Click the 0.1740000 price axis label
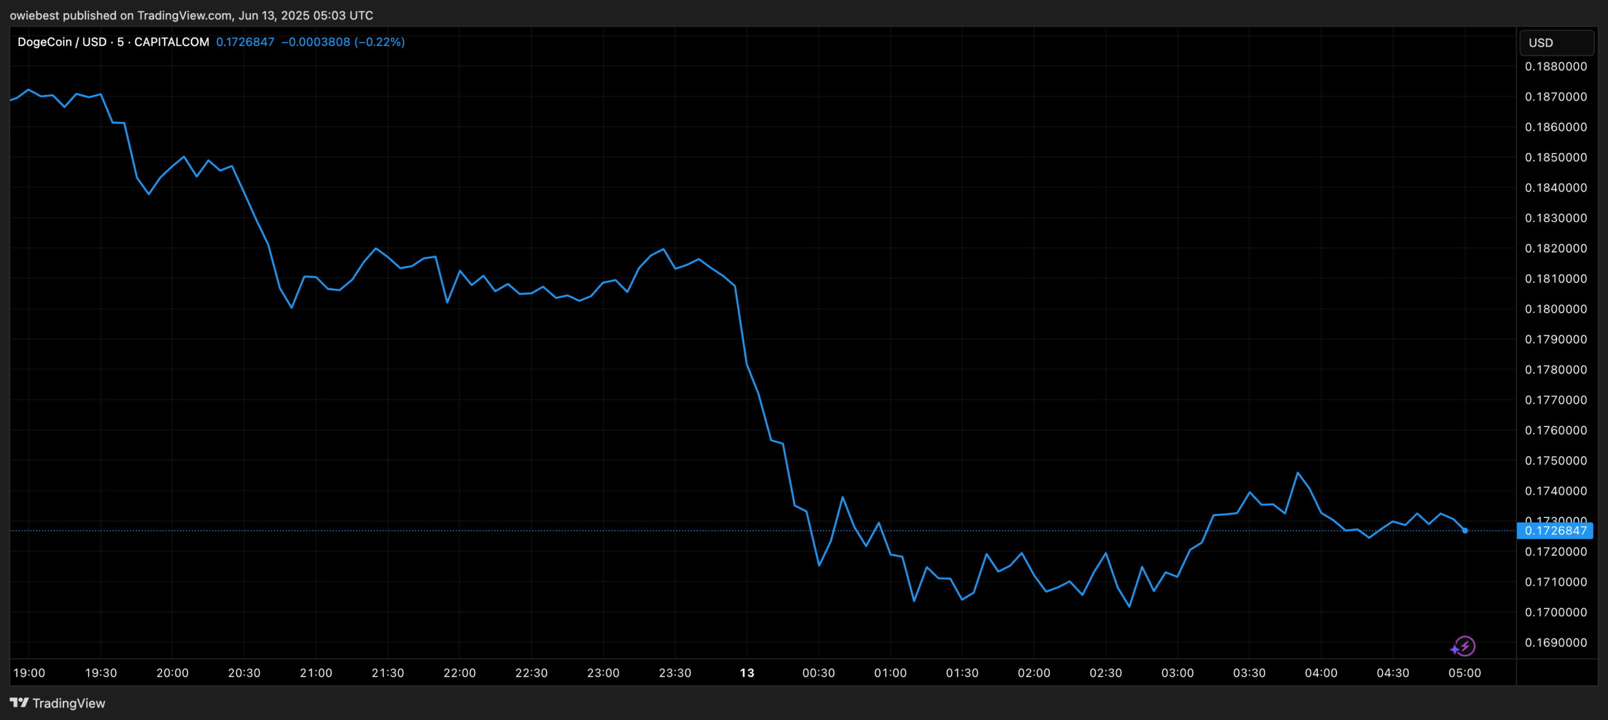 point(1556,491)
